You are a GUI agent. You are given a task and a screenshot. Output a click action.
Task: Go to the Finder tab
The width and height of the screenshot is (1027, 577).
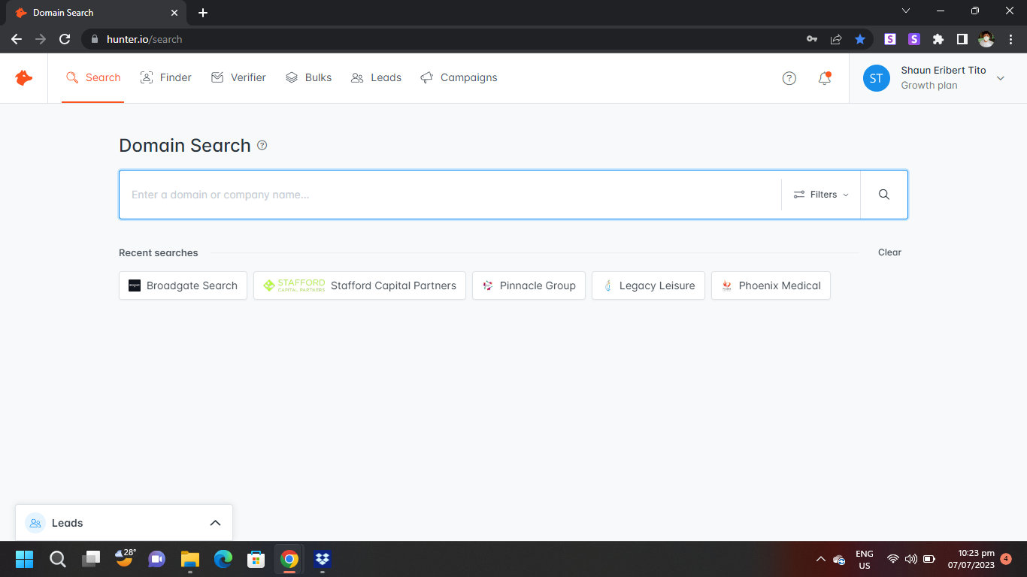click(x=166, y=77)
